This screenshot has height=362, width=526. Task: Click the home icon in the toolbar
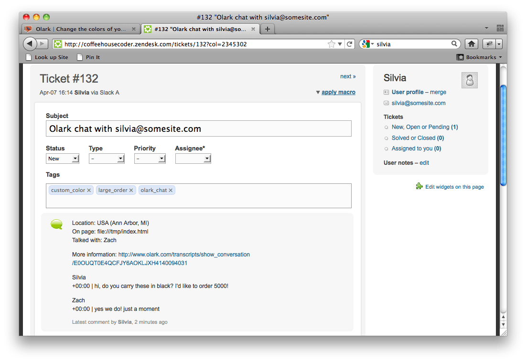coord(471,44)
